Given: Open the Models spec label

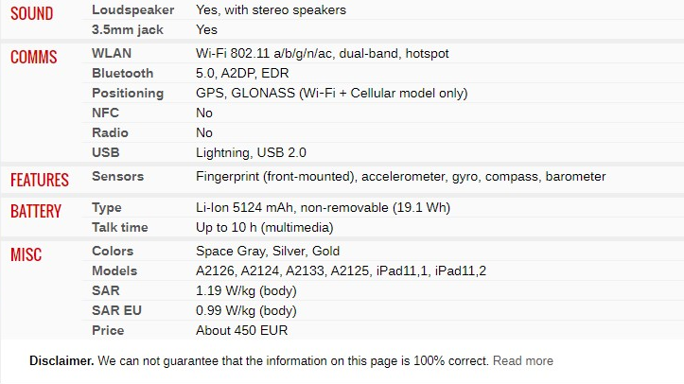Looking at the screenshot, I should [114, 271].
